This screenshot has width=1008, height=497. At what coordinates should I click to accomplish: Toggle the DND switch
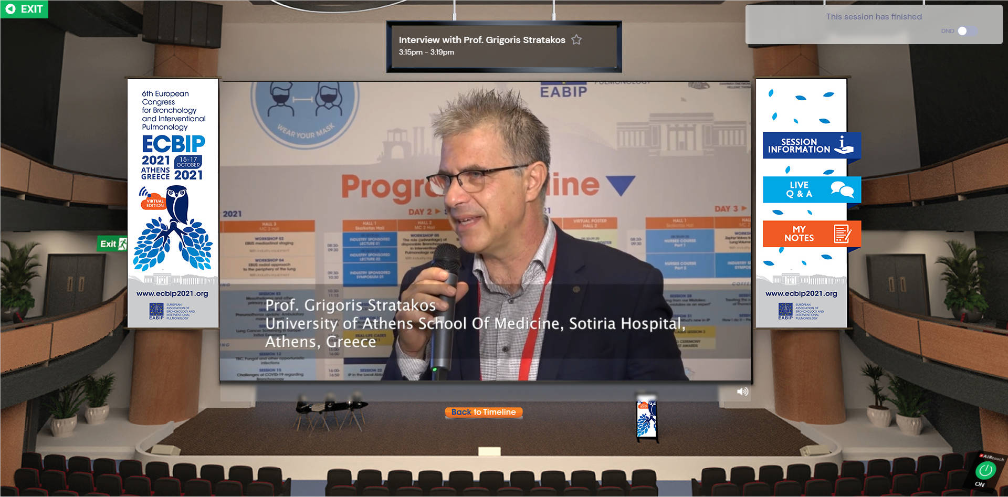point(966,31)
